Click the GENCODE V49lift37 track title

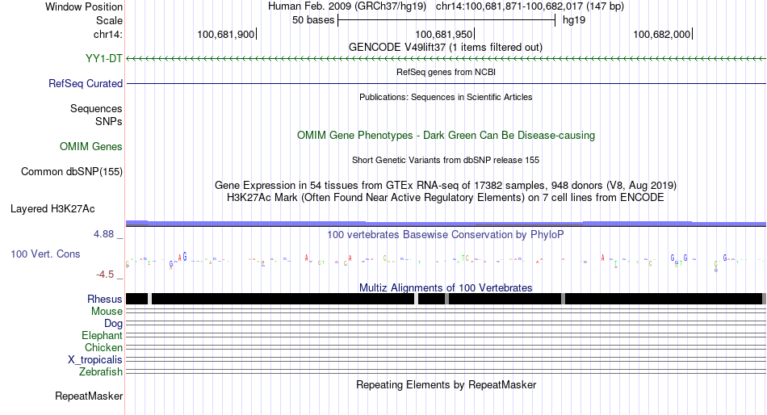point(446,48)
